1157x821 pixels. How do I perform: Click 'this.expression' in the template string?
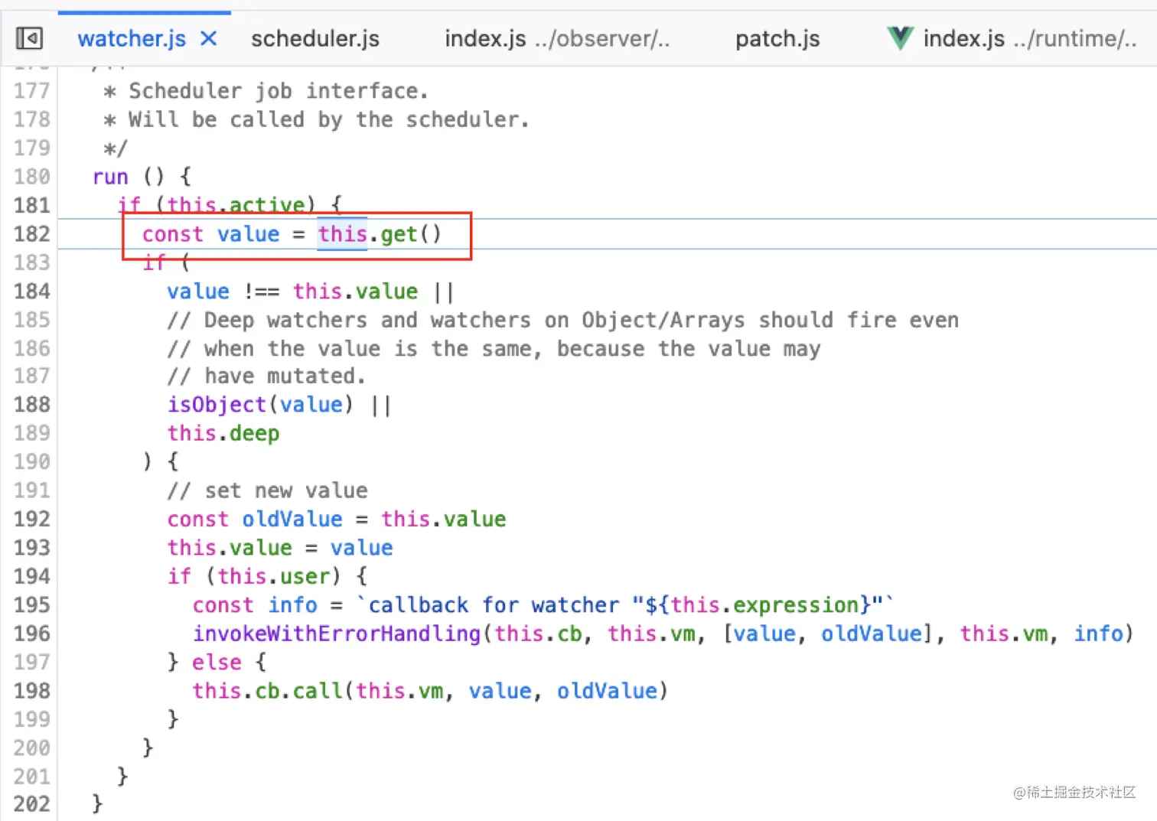[x=765, y=605]
